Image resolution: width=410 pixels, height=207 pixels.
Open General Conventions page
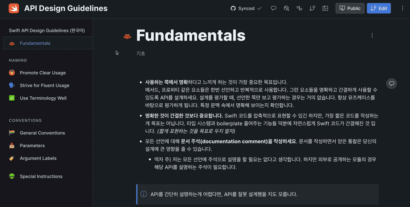point(42,133)
